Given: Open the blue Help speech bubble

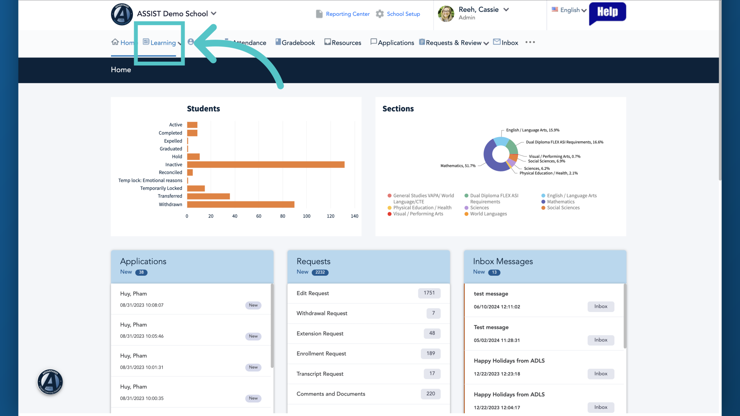Looking at the screenshot, I should (x=607, y=13).
